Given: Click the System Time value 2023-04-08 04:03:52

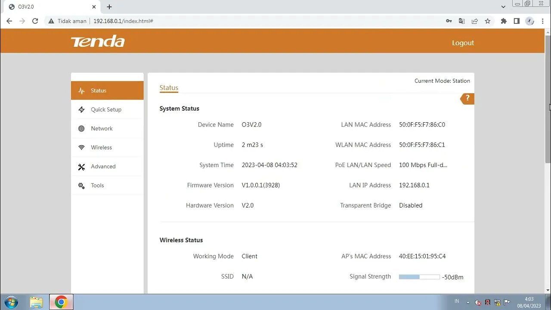Looking at the screenshot, I should coord(269,165).
